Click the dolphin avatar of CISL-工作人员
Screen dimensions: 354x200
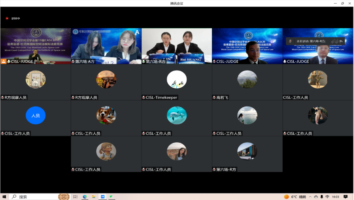coord(177,116)
